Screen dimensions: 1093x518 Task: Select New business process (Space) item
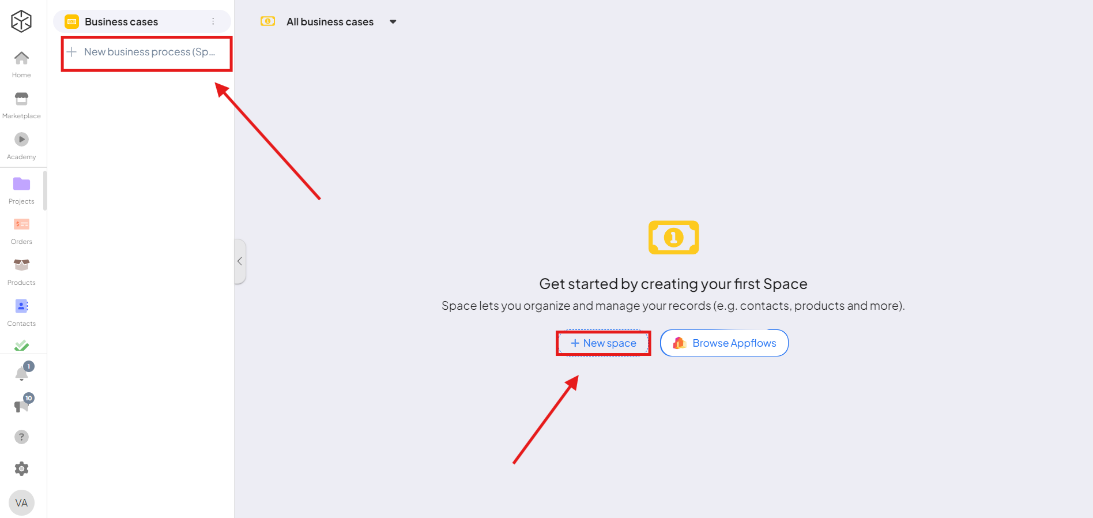pos(146,52)
